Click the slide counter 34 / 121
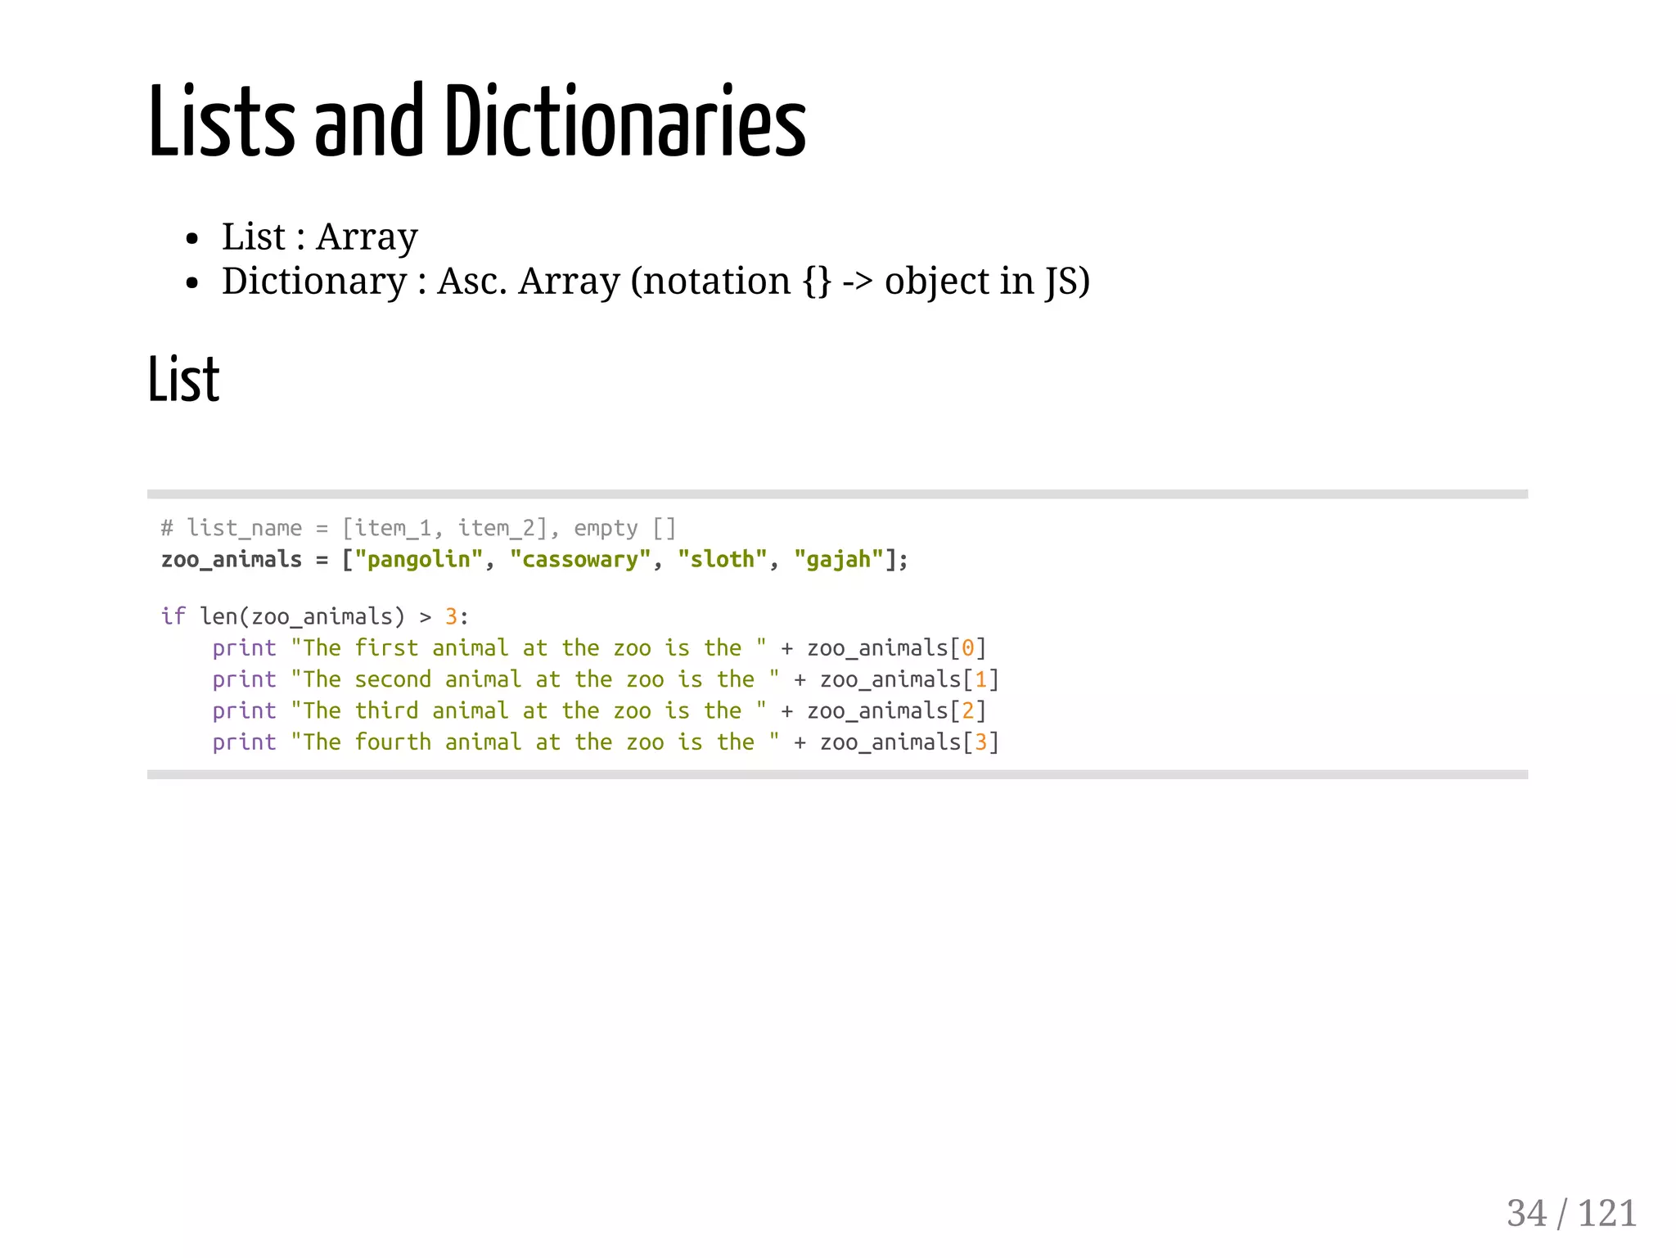The height and width of the screenshot is (1258, 1676). point(1571,1213)
